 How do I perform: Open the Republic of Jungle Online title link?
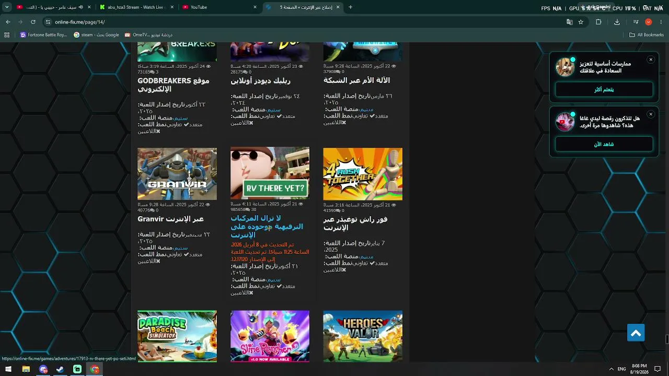click(x=260, y=81)
